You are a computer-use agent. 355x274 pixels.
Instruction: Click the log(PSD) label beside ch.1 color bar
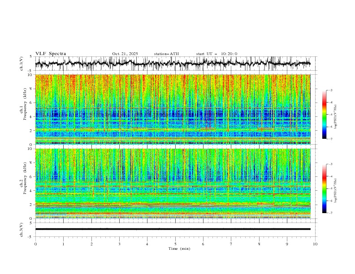(x=336, y=117)
